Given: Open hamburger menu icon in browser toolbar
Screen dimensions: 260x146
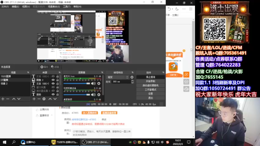Looking at the screenshot, I should pyautogui.click(x=191, y=9).
